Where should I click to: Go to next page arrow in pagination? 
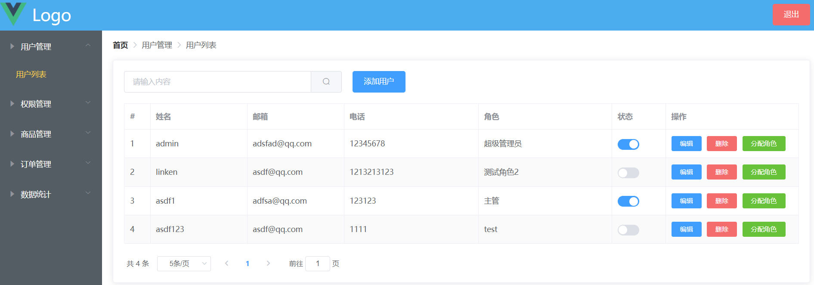point(268,263)
